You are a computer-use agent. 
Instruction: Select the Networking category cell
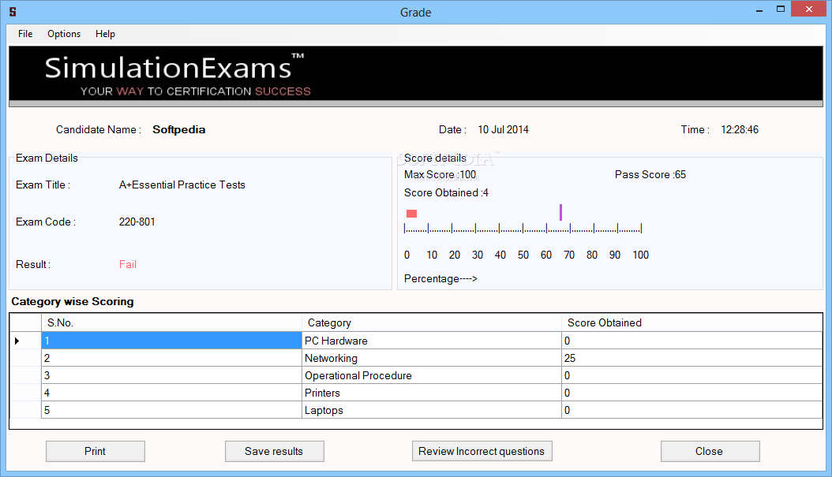(x=431, y=358)
